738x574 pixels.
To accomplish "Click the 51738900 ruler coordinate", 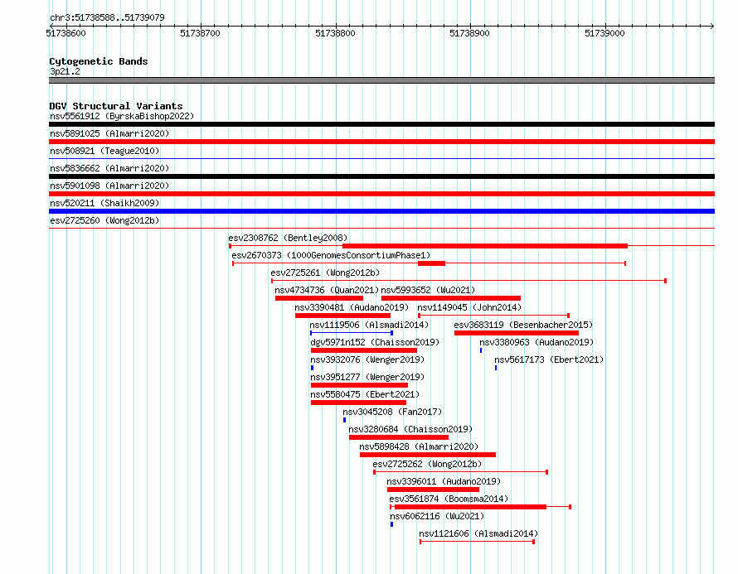I will [469, 33].
